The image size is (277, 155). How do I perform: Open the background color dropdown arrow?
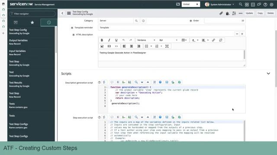pos(208,40)
